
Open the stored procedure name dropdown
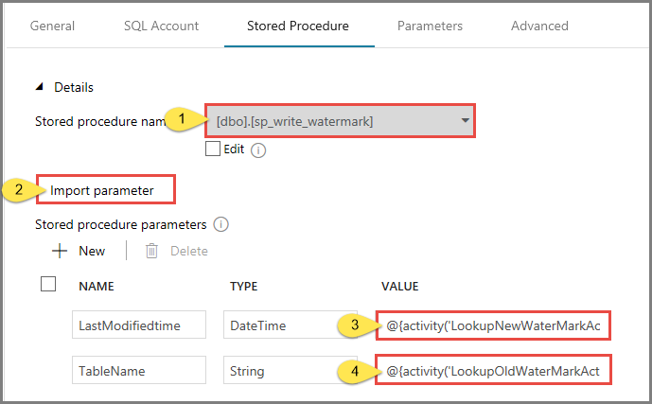340,121
